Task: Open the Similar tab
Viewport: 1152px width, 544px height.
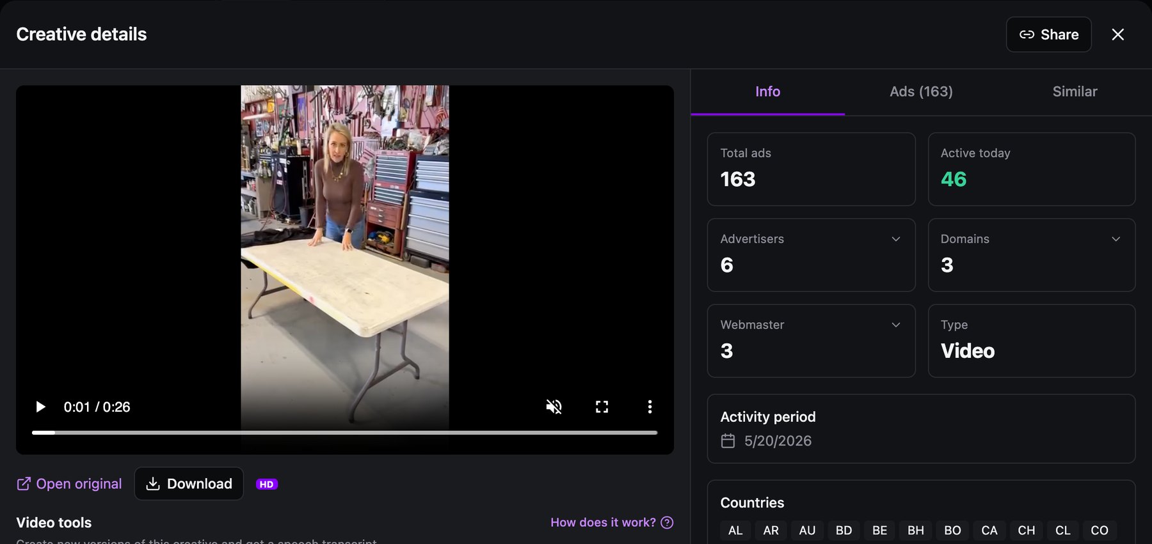Action: pyautogui.click(x=1075, y=91)
